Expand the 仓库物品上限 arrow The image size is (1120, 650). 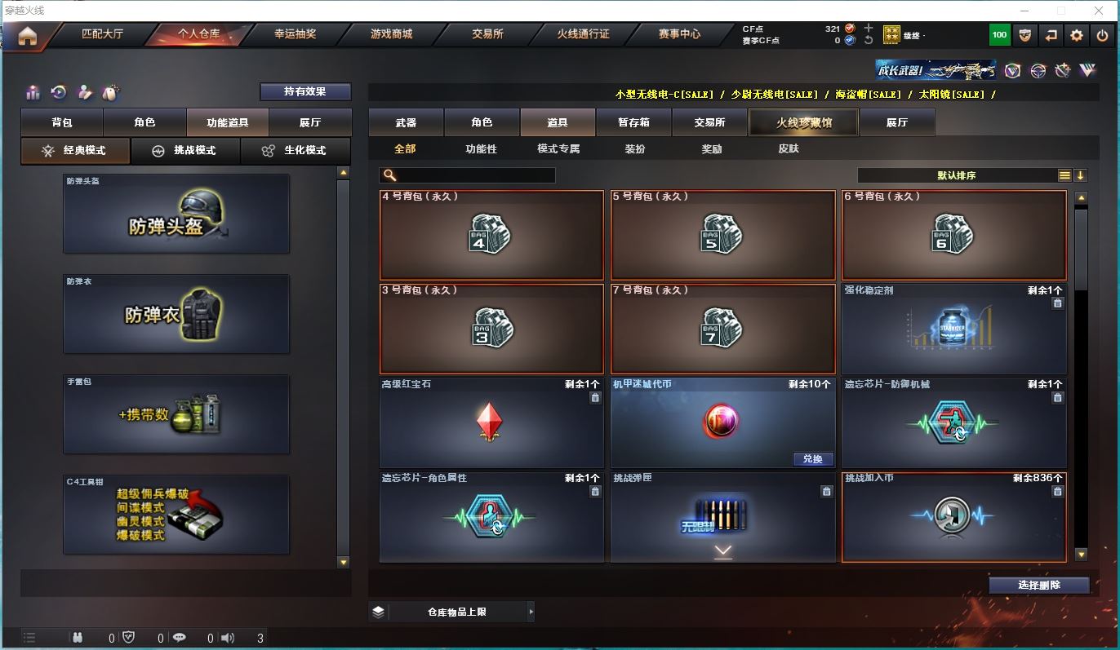click(531, 611)
